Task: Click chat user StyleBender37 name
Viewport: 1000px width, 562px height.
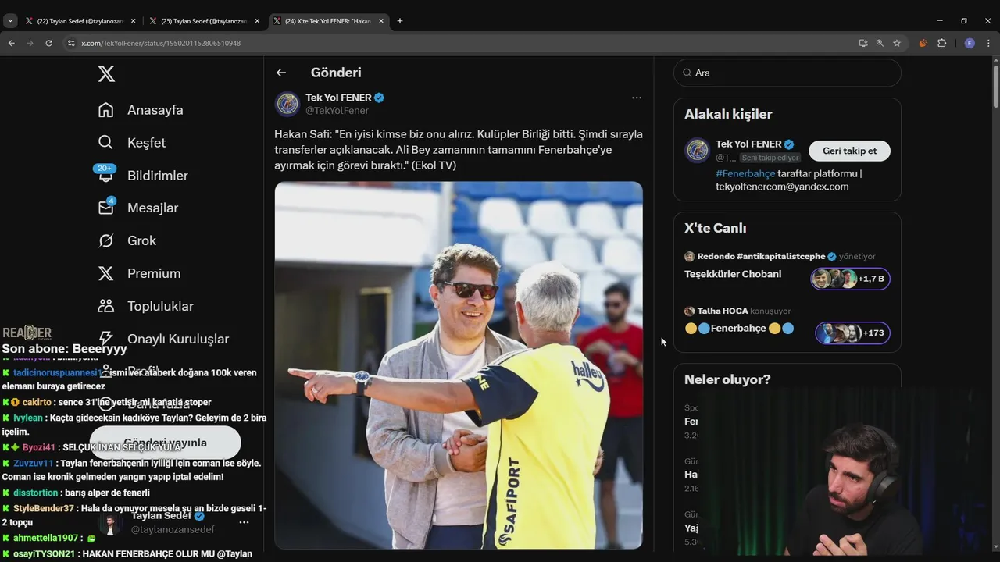Action: click(x=44, y=508)
